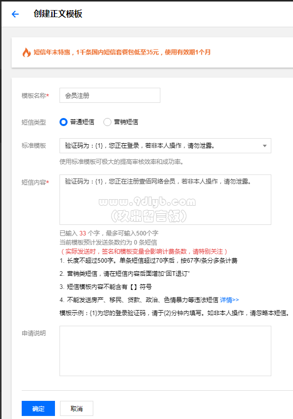Click the blue back arrow icon
Viewport: 293px width, 419px height.
15,14
